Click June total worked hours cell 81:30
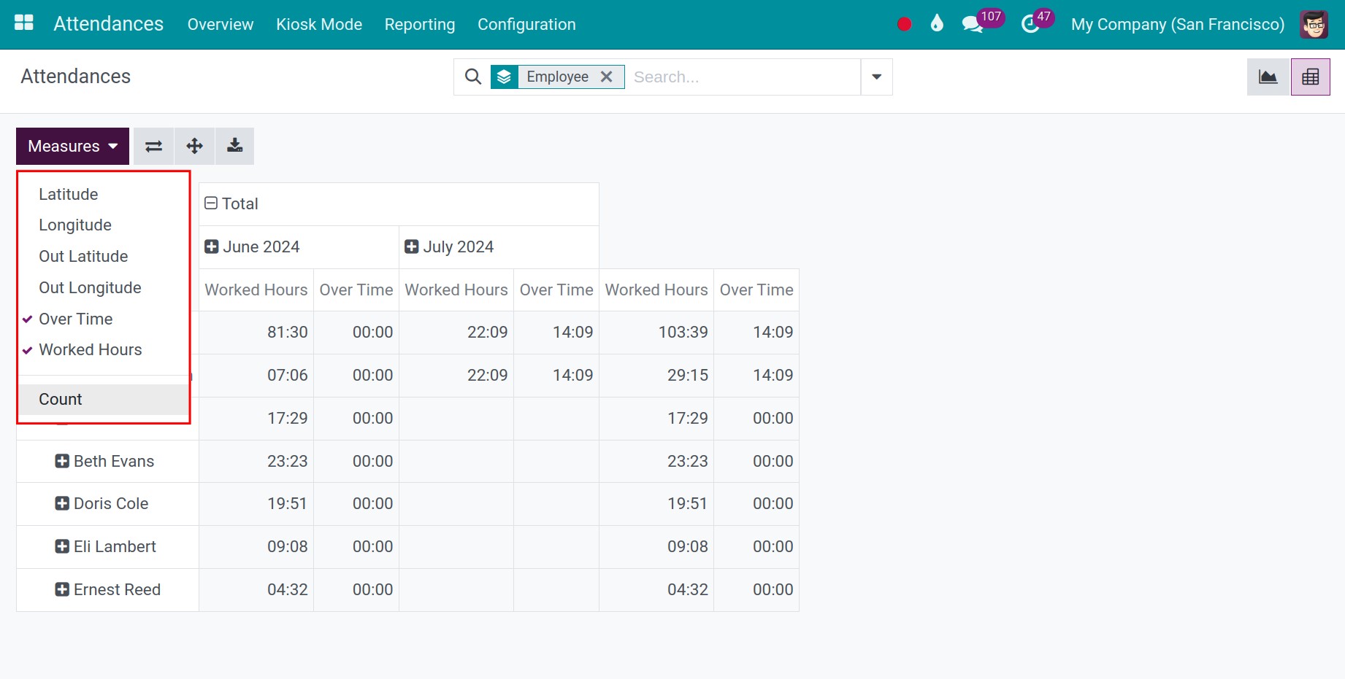 point(256,333)
